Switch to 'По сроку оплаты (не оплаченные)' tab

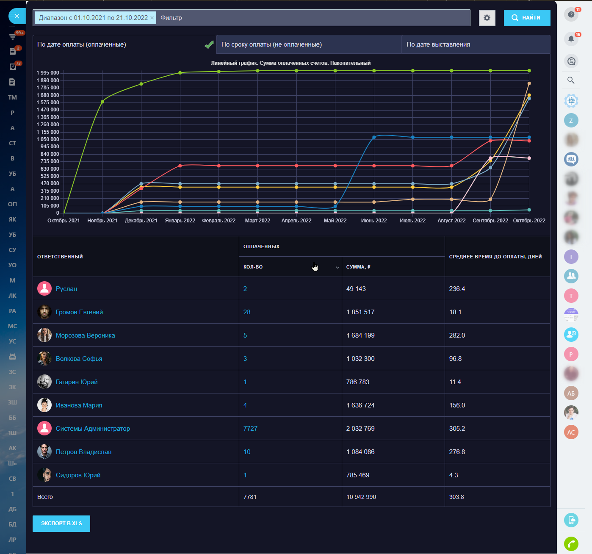[x=271, y=44]
